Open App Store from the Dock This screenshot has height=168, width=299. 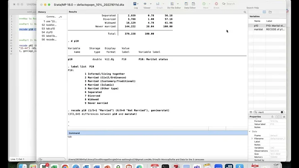coord(240,166)
